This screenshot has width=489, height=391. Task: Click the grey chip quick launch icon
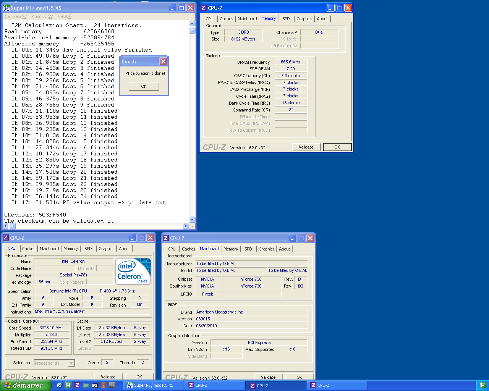click(112, 385)
